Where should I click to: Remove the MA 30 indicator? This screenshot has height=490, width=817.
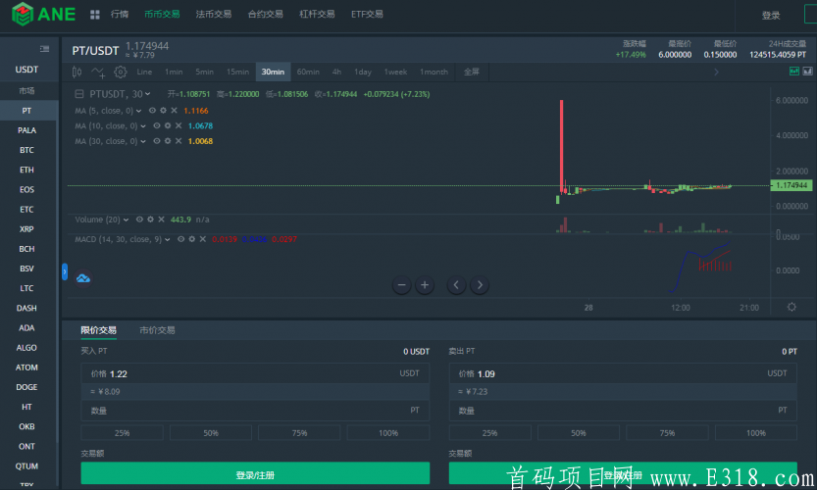coord(178,141)
